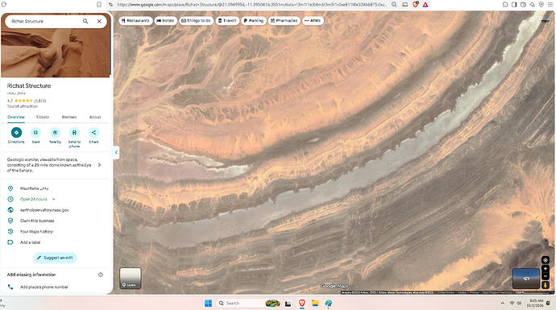556x310 pixels.
Task: Open the Windows Start menu
Action: [208, 304]
